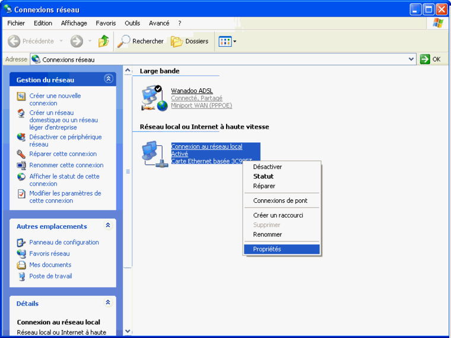
Task: Click the sidebar scrollbar thumb
Action: [128, 171]
